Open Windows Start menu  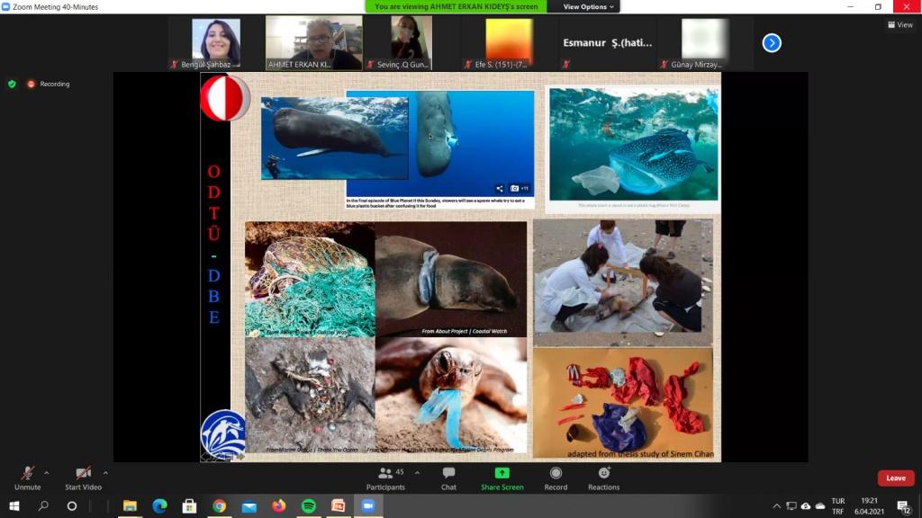point(14,505)
